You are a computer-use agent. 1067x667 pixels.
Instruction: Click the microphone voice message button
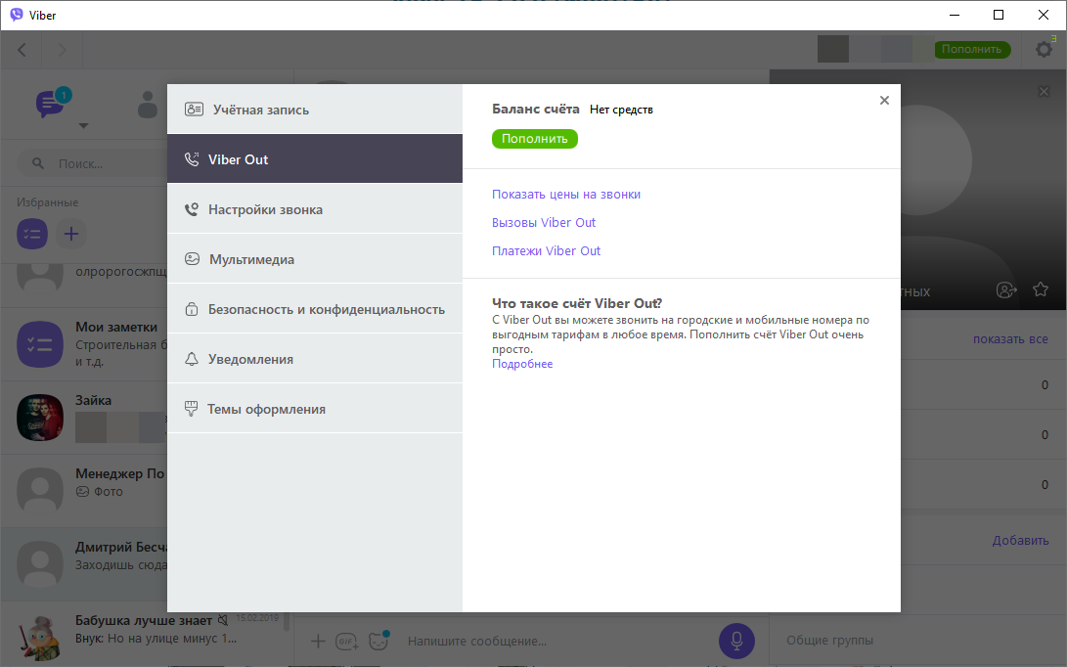pos(736,641)
